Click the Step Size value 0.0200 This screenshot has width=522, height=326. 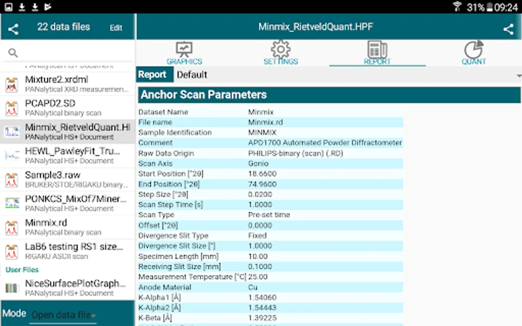coord(260,195)
